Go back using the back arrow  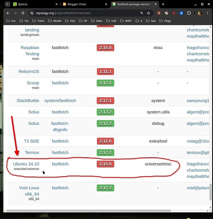click(8, 13)
